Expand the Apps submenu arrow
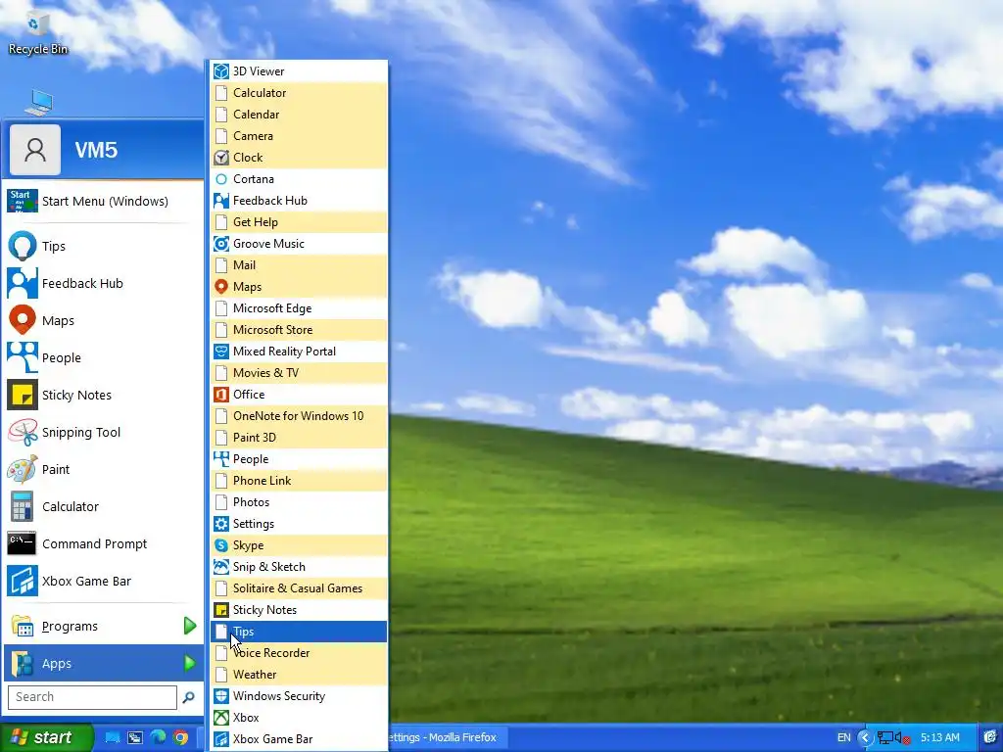This screenshot has width=1003, height=752. (189, 663)
